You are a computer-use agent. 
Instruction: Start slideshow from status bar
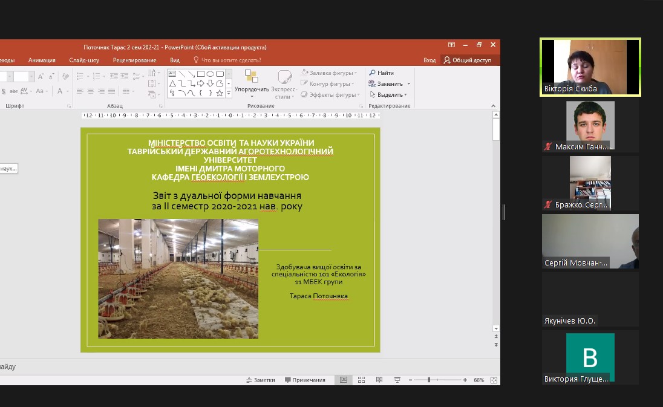397,380
